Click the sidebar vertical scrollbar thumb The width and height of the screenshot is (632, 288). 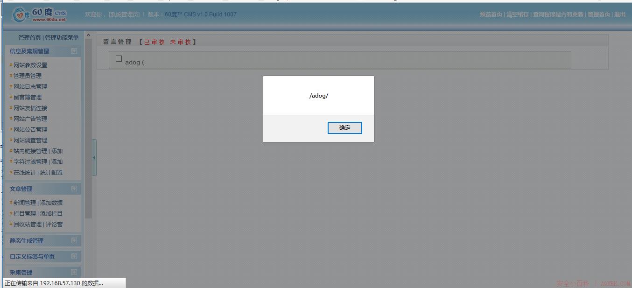88,129
